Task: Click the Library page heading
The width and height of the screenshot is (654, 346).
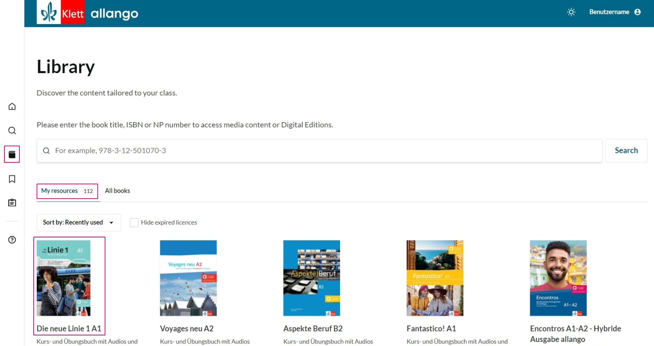Action: (66, 67)
